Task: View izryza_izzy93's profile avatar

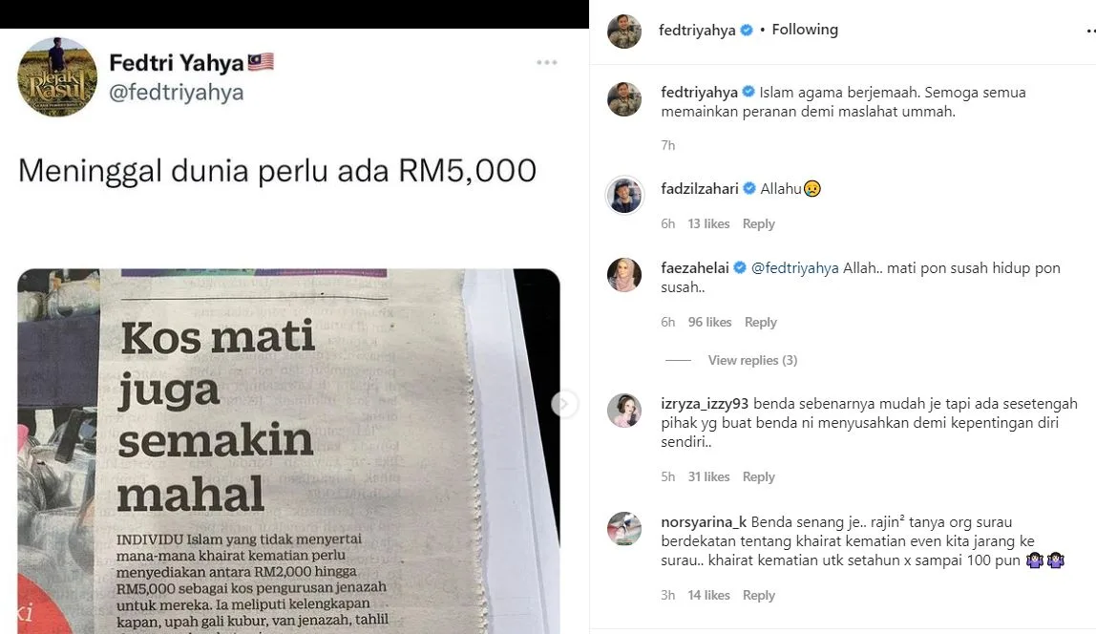Action: coord(624,411)
